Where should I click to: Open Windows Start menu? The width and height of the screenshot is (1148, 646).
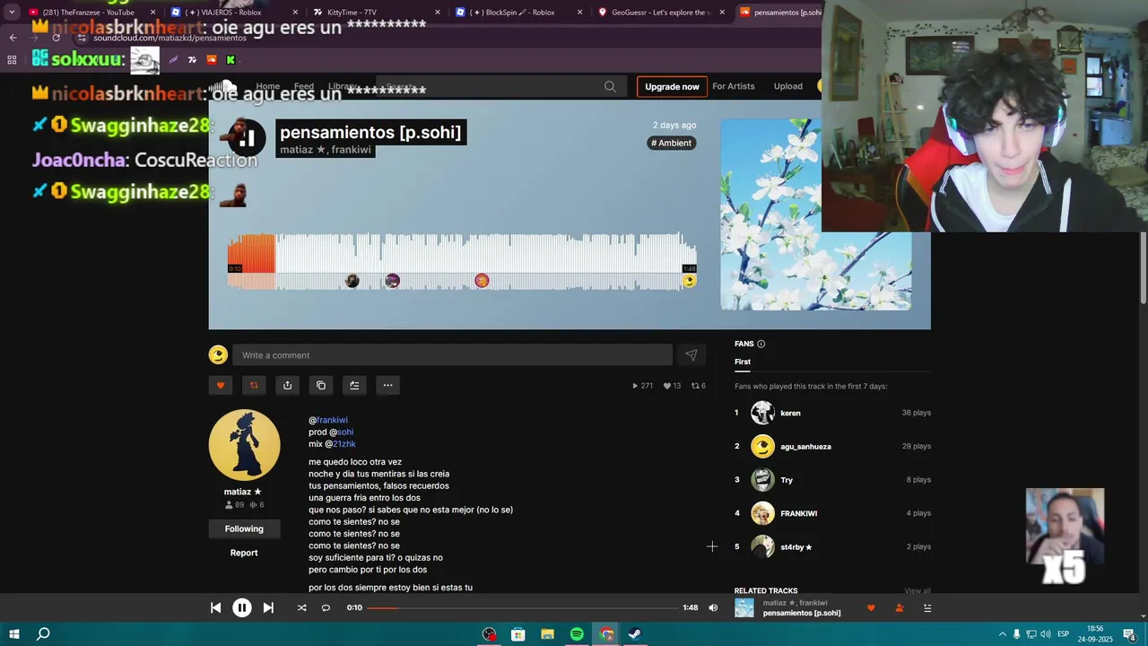click(14, 634)
